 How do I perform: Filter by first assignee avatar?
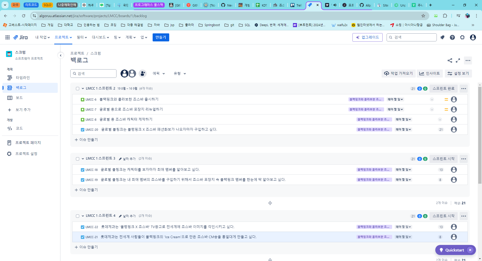click(124, 74)
